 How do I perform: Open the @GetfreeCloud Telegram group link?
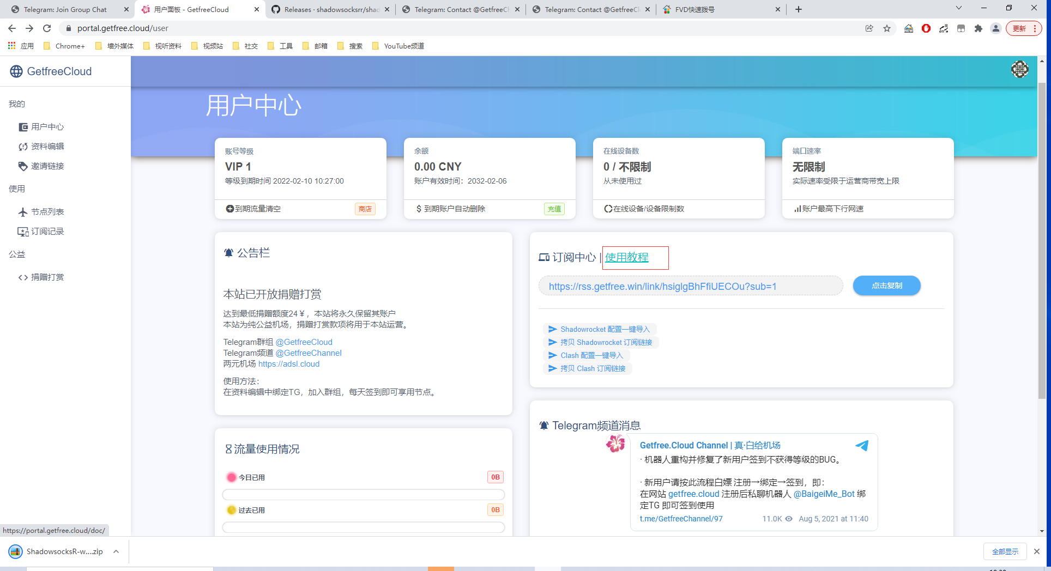(304, 342)
